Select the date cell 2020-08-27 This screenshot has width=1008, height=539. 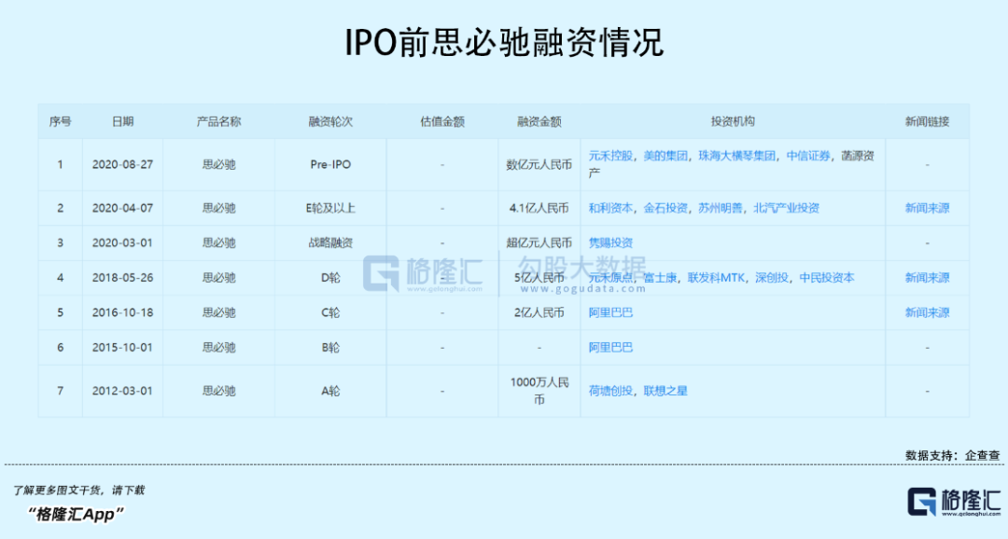(123, 164)
